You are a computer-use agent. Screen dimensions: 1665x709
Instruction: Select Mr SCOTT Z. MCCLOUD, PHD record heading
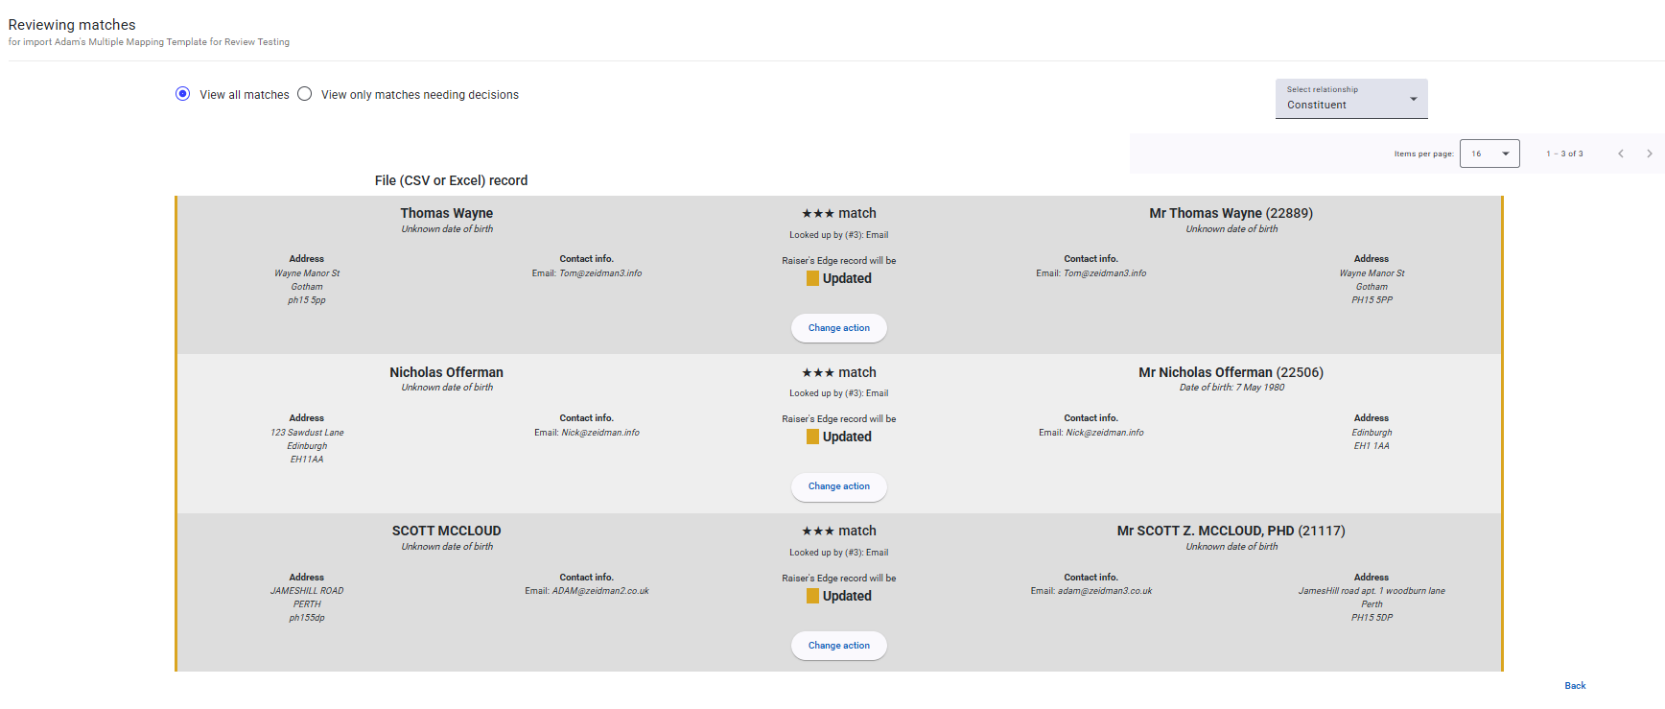(x=1231, y=531)
